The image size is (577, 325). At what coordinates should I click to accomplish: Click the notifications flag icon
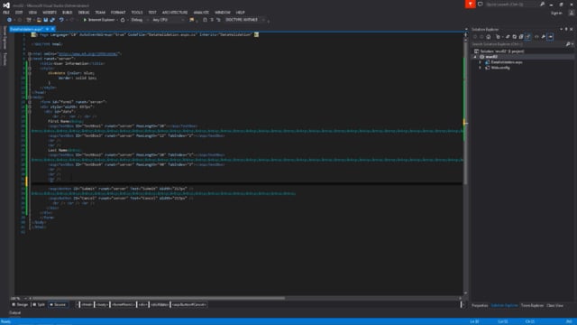(470, 4)
